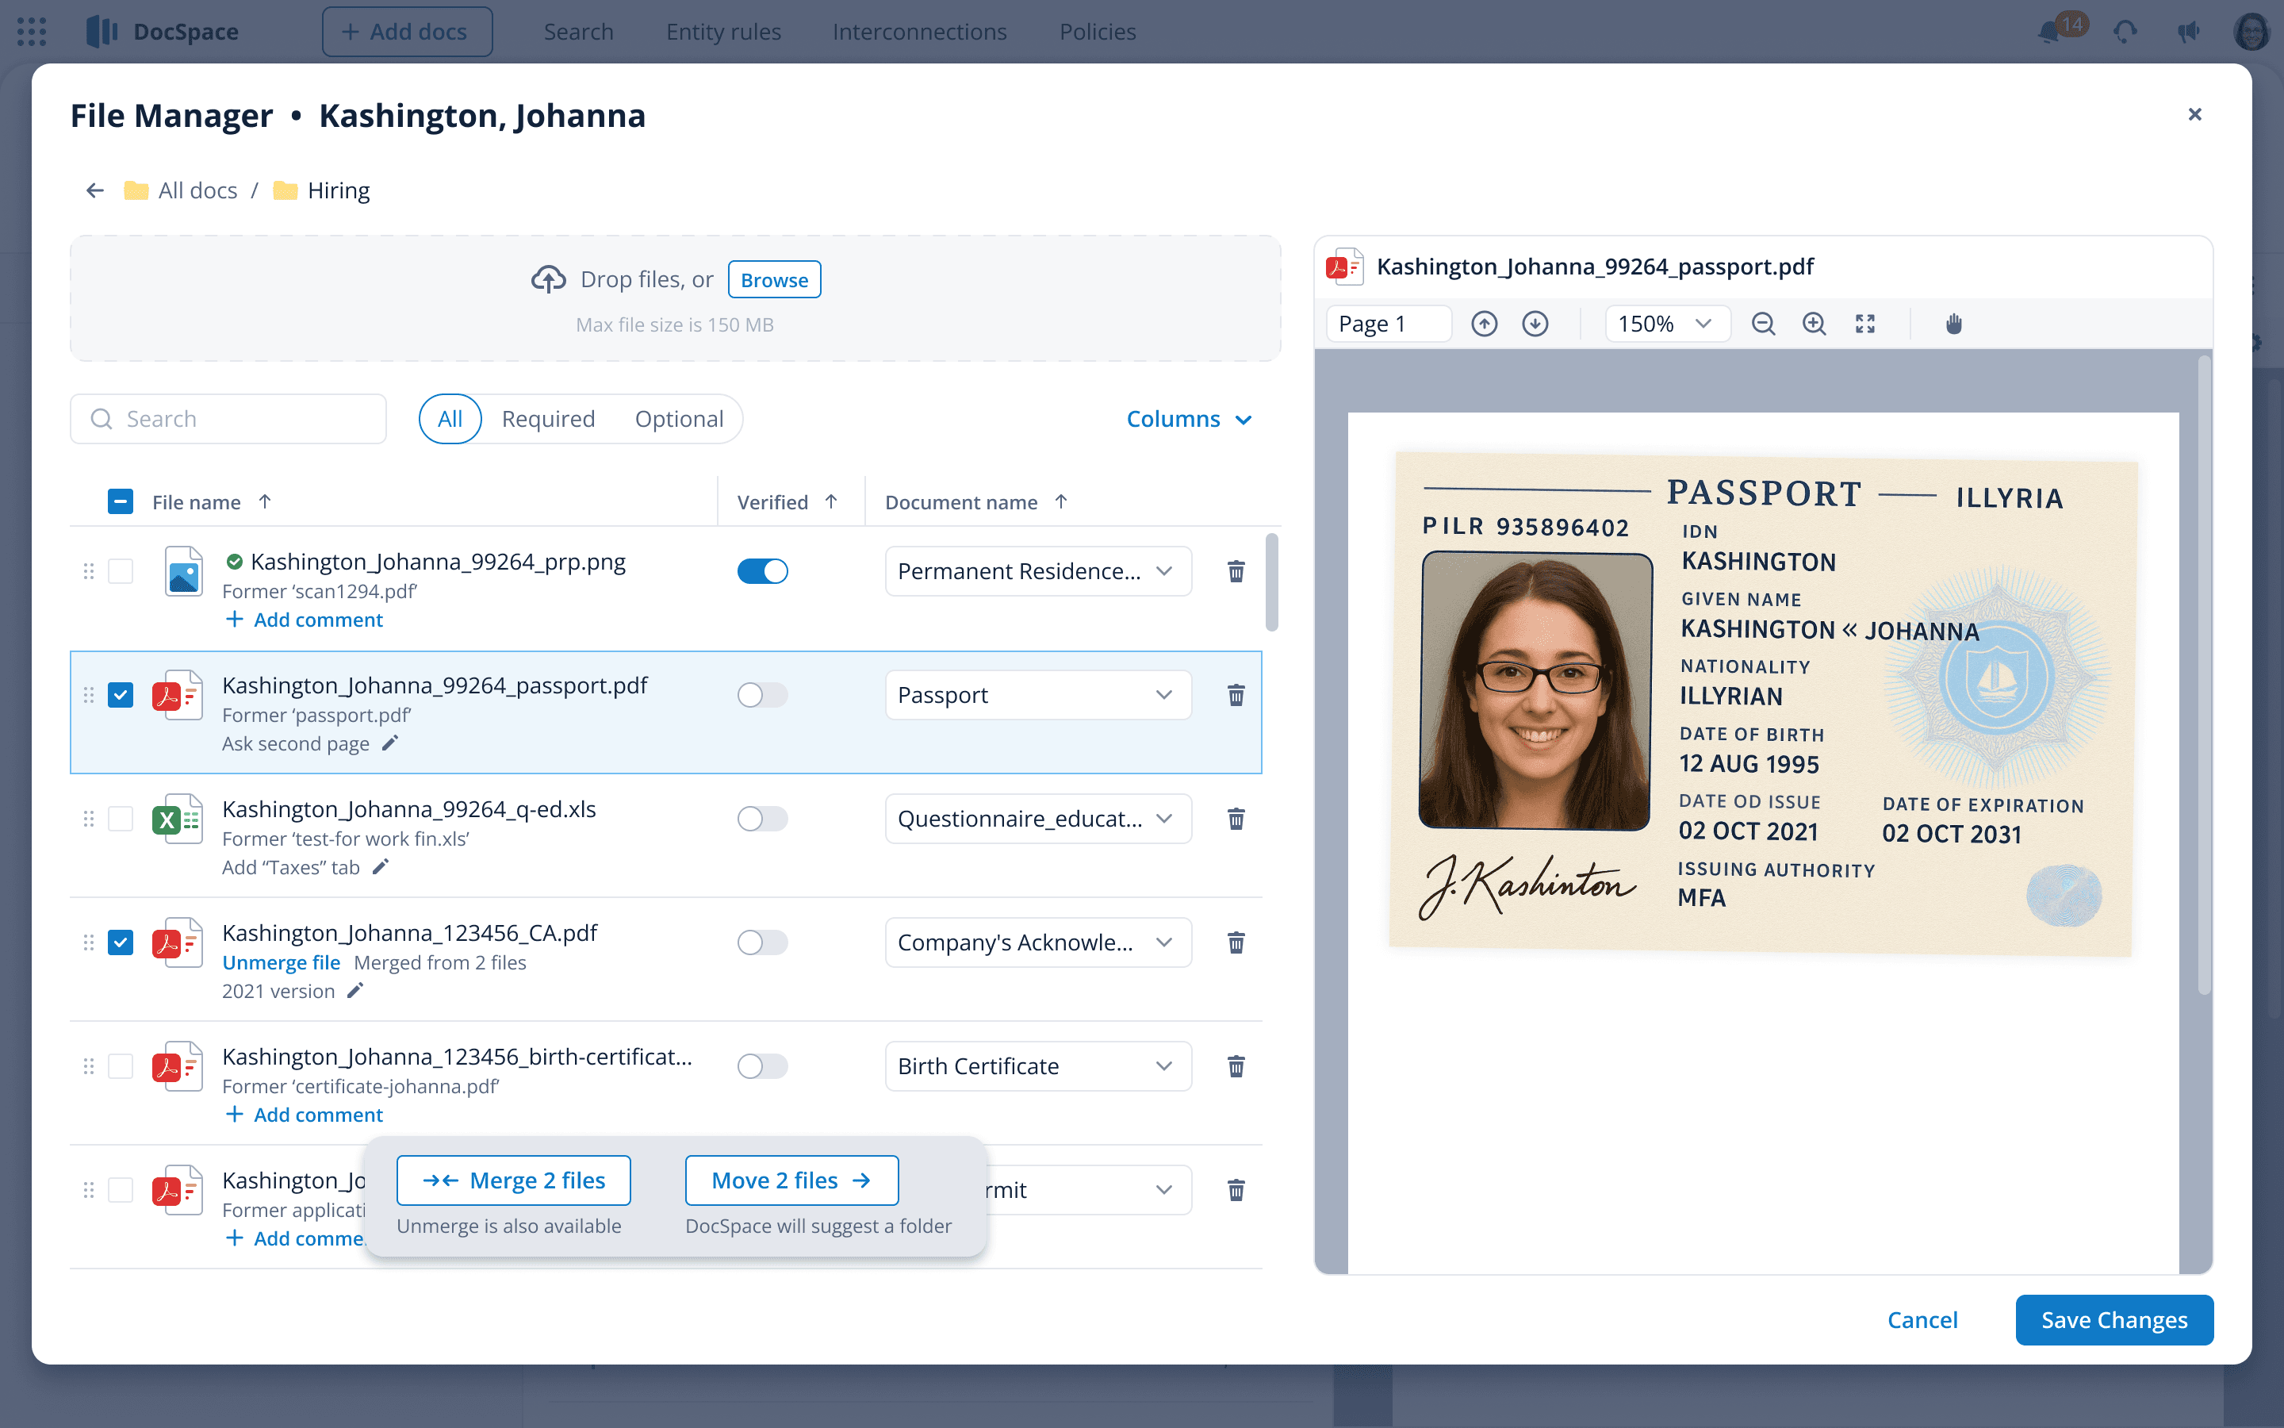This screenshot has width=2284, height=1428.
Task: Click Unmerge file link
Action: tap(282, 962)
